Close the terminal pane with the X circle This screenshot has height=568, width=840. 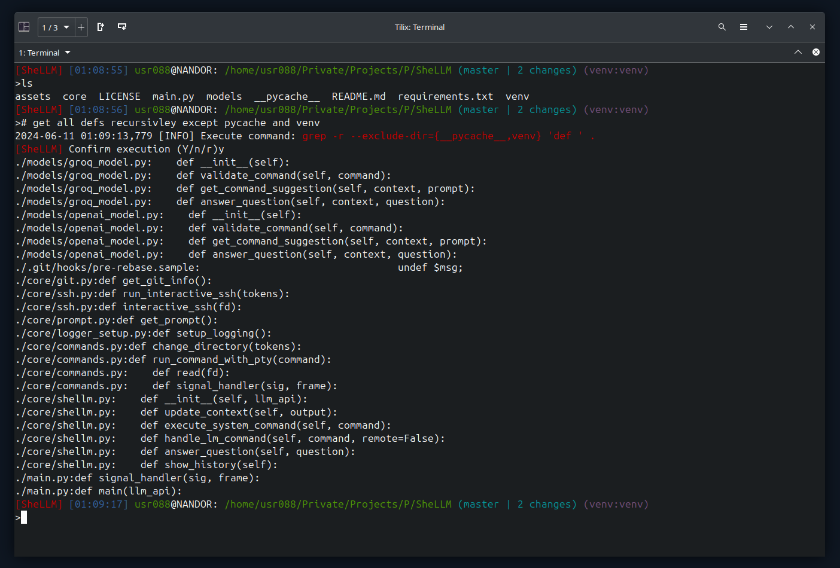click(816, 52)
